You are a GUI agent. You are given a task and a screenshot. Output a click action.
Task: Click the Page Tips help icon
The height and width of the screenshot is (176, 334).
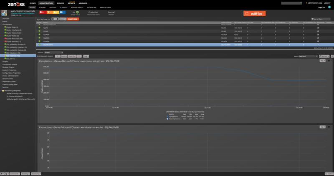pyautogui.click(x=329, y=7)
